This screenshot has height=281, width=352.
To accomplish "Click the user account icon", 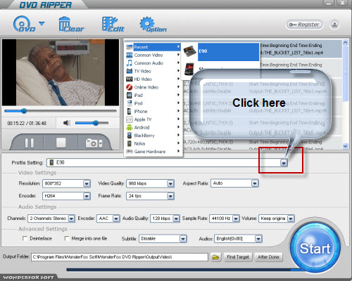I will coord(334,25).
